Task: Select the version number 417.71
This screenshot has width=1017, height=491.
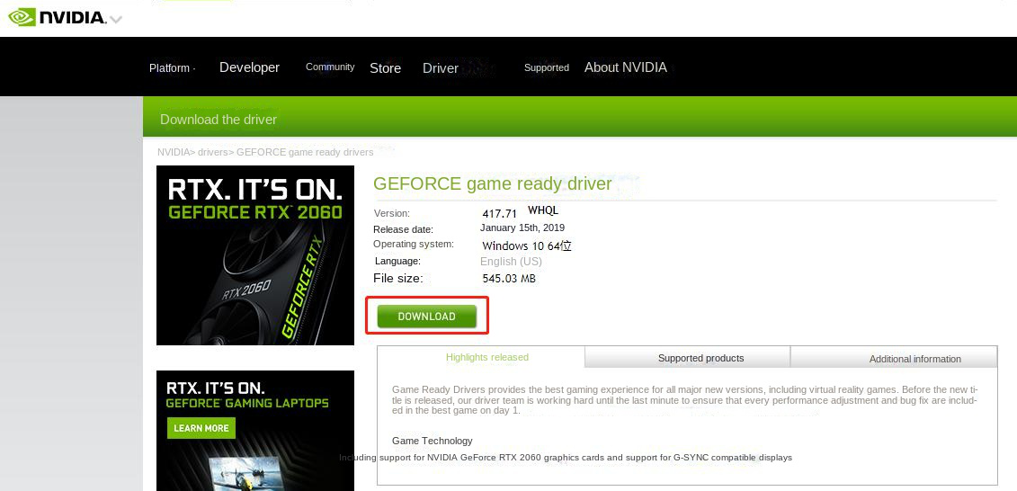Action: [499, 213]
